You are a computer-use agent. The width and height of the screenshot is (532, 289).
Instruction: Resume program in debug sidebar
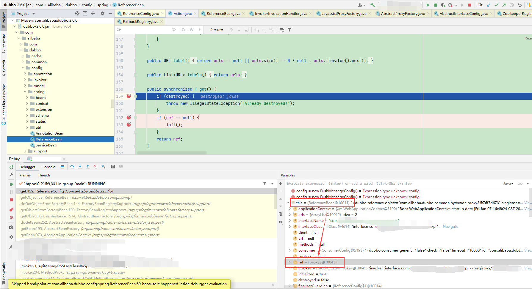11,184
